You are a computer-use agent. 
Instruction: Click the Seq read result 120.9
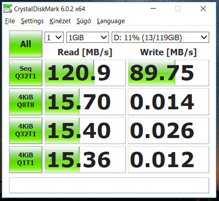[x=85, y=73]
